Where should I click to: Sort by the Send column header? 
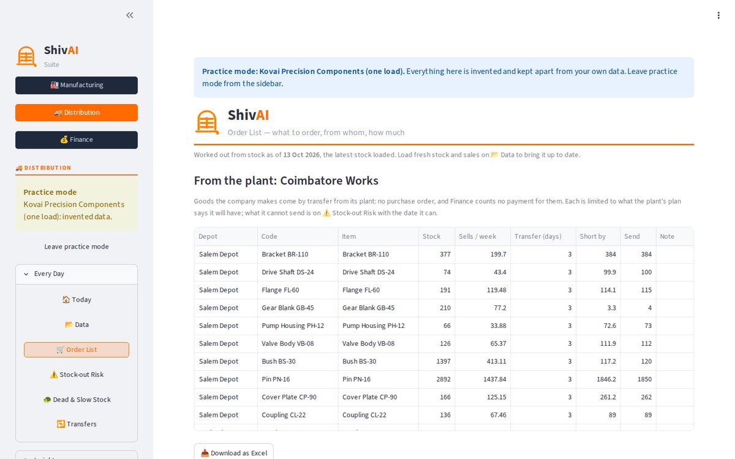tap(638, 236)
